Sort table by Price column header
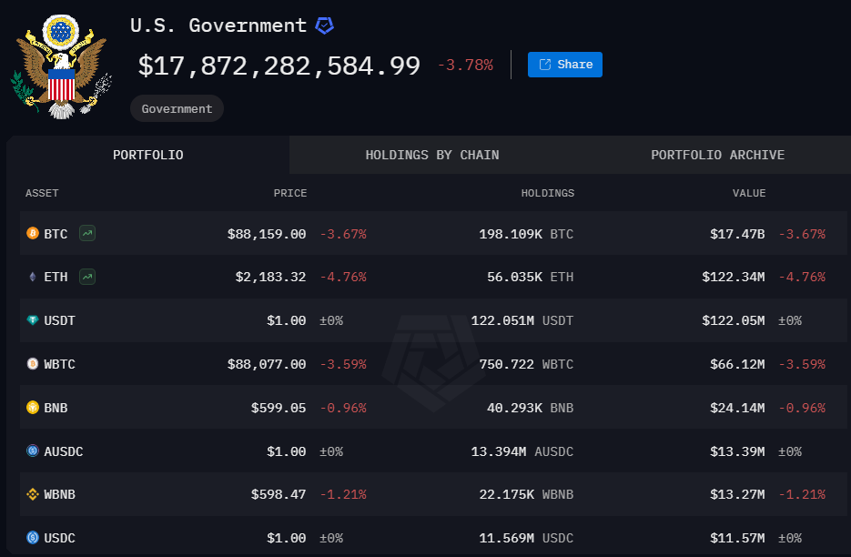Screen dimensions: 851x557 290,193
